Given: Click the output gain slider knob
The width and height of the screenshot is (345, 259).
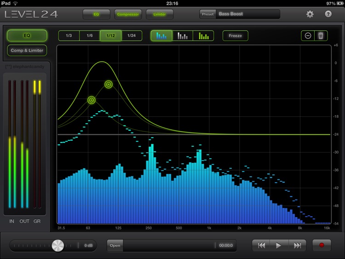Looking at the screenshot, I should 58,246.
